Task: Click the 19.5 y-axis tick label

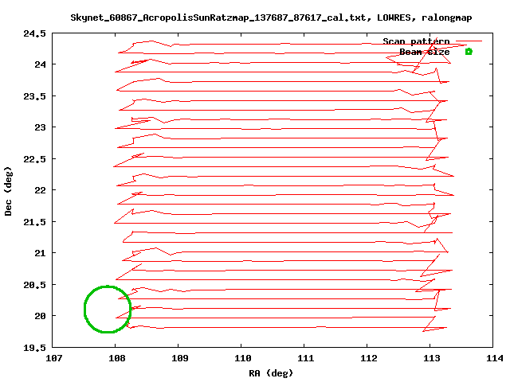Action: (x=34, y=348)
